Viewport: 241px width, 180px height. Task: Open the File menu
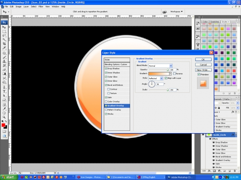(x=6, y=6)
